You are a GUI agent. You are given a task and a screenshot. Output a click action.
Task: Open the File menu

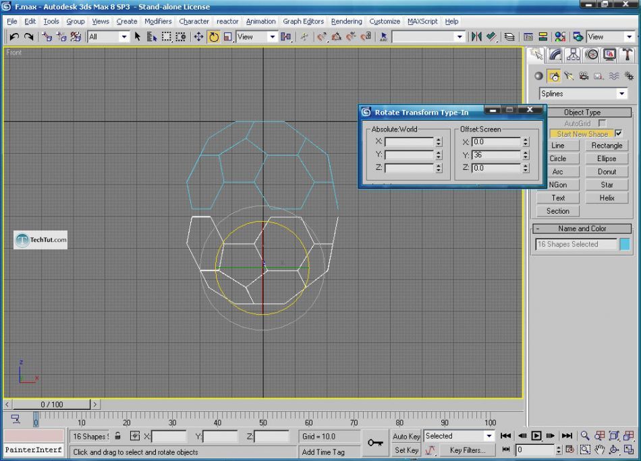(12, 22)
